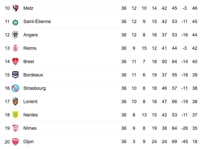Viewport: 200px width, 149px height.
Task: Click the Dijon red crest
Action: point(15,142)
